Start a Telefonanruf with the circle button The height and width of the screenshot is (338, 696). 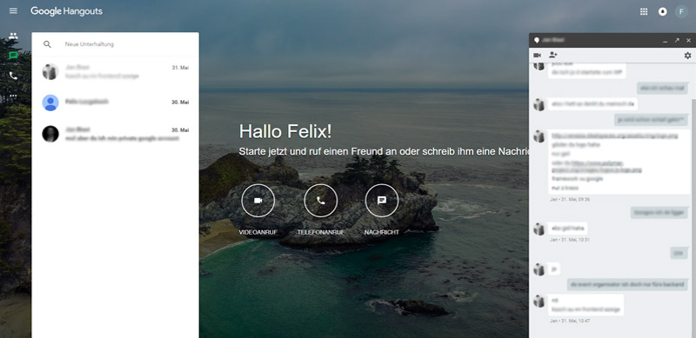point(320,201)
